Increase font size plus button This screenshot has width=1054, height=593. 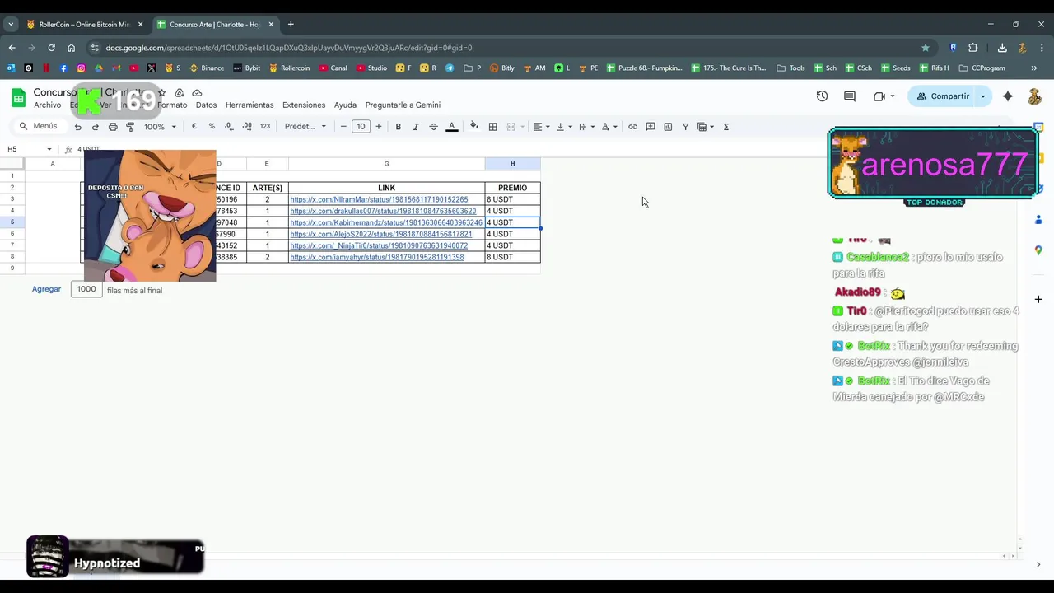pos(379,127)
